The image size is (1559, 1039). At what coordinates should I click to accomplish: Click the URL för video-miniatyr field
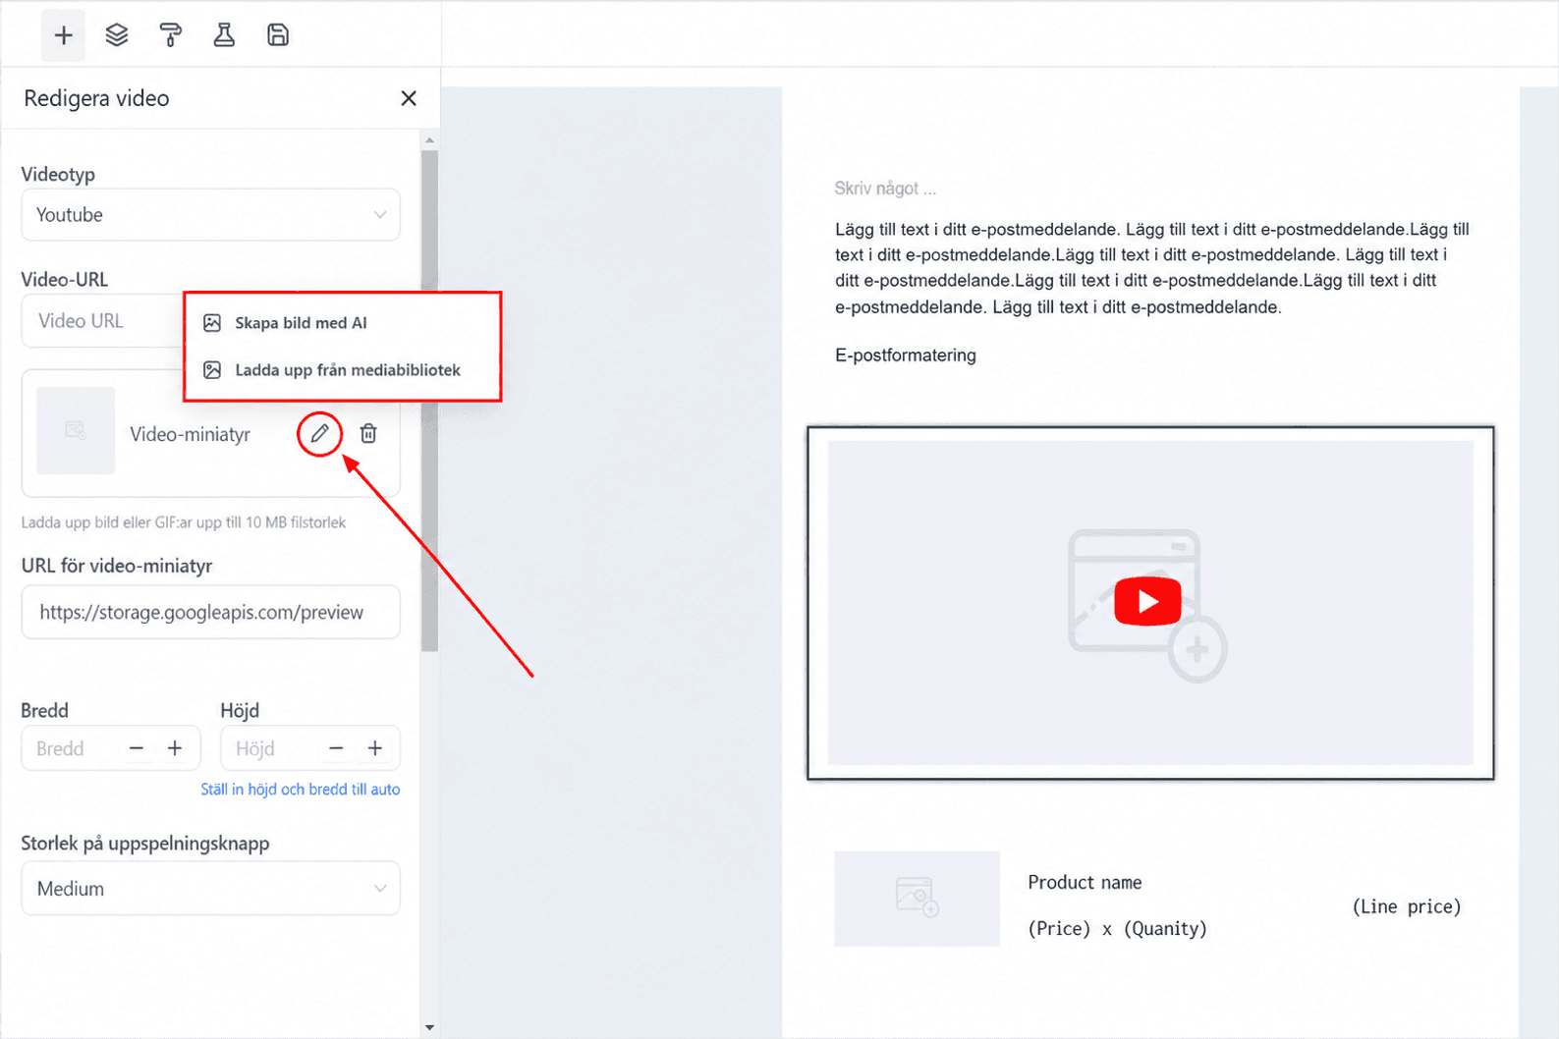pyautogui.click(x=210, y=612)
